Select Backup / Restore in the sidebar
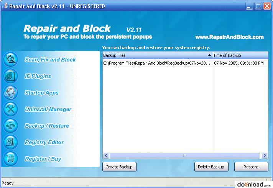 click(x=47, y=126)
